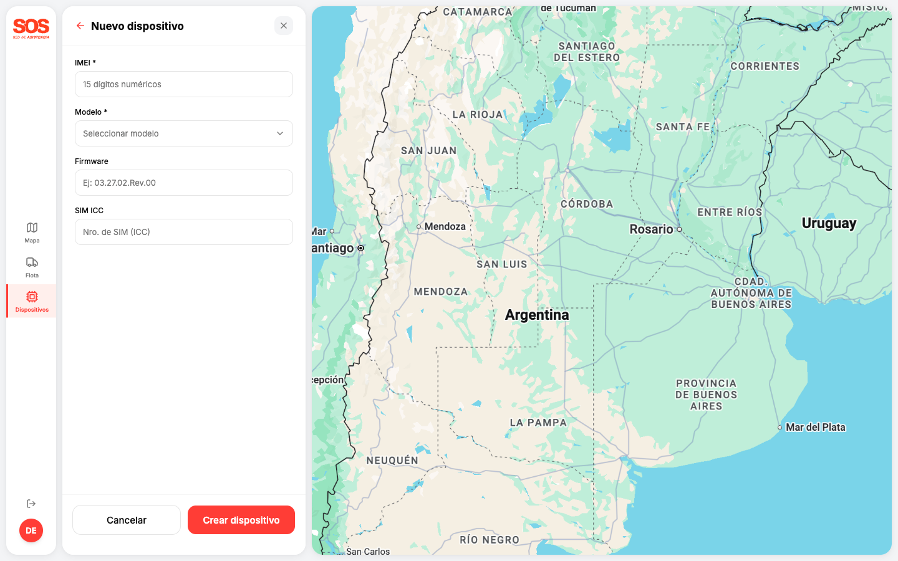Click the Uruguay label on map
Viewport: 898px width, 561px height.
tap(829, 223)
